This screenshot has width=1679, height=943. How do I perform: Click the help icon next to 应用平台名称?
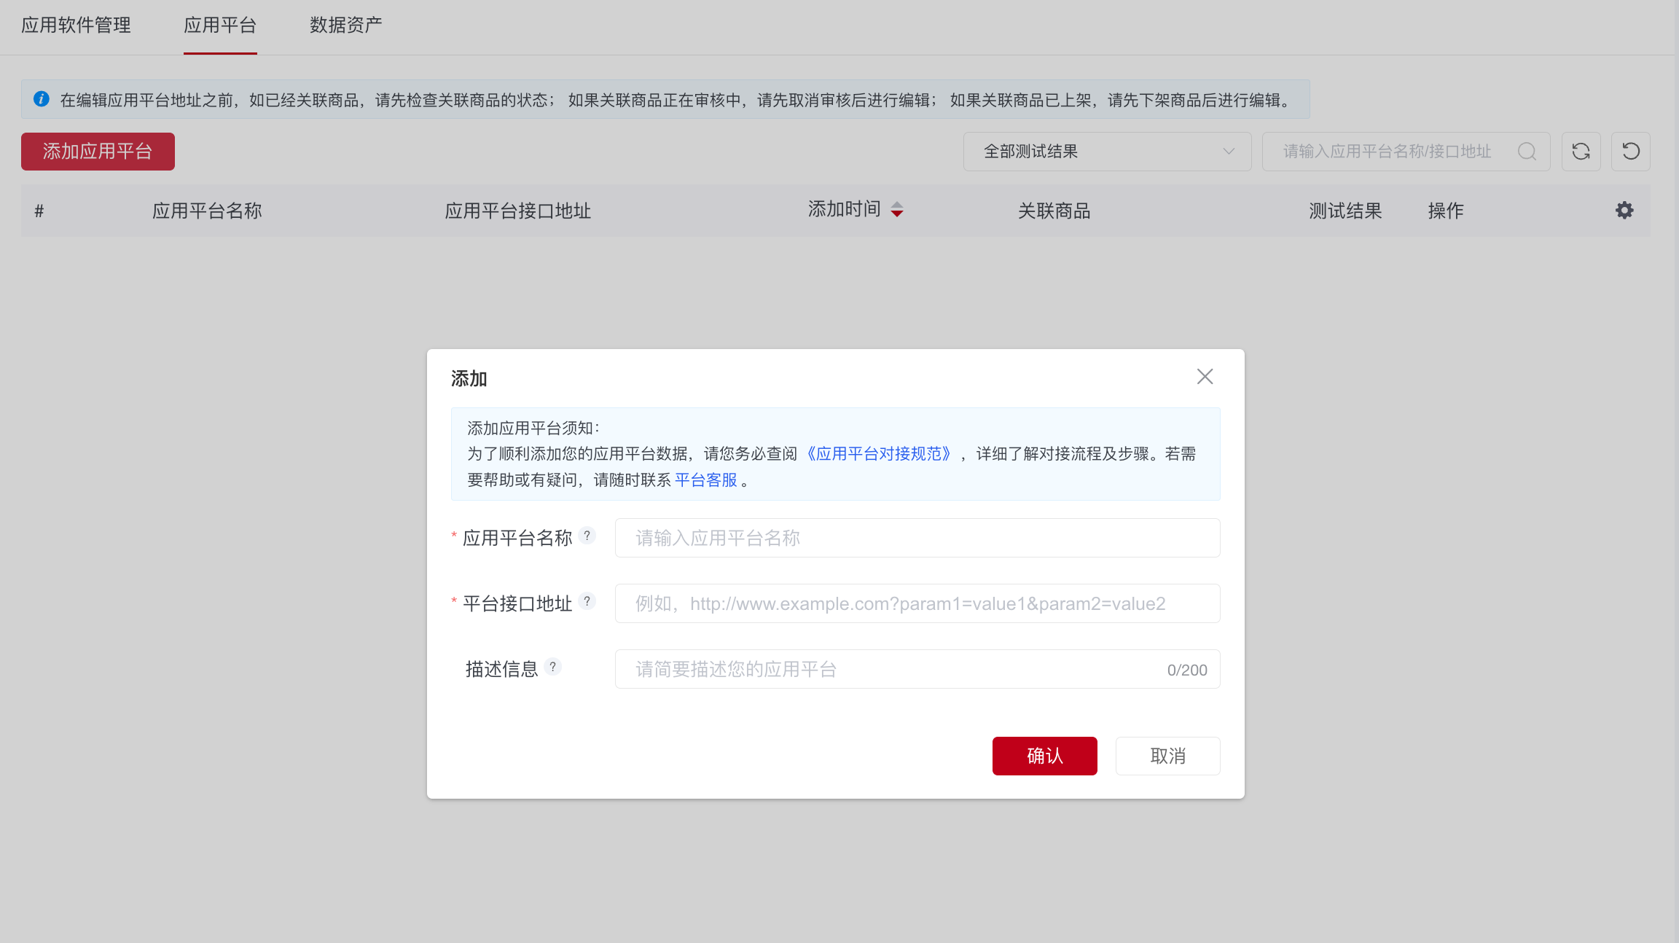click(587, 536)
